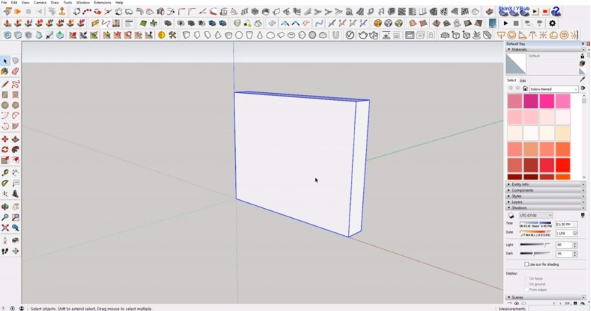Click the 01:30 PM time field
This screenshot has width=591, height=311.
566,224
